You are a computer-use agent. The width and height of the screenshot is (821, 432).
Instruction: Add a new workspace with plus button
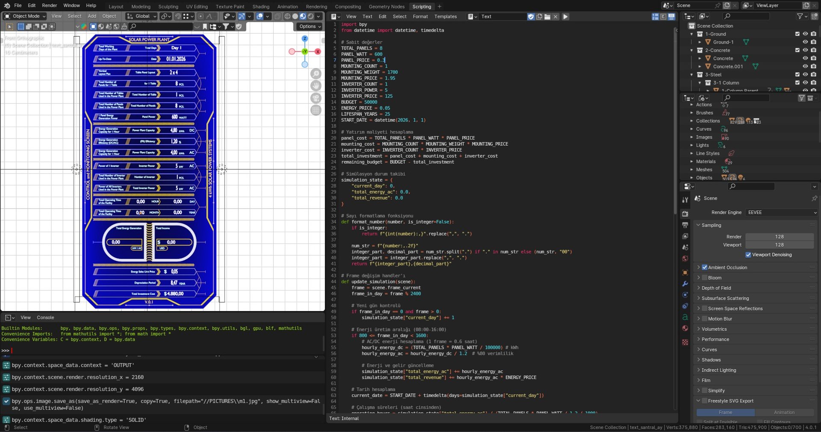pyautogui.click(x=439, y=6)
